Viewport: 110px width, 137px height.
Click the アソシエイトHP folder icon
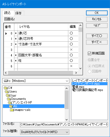(10, 102)
